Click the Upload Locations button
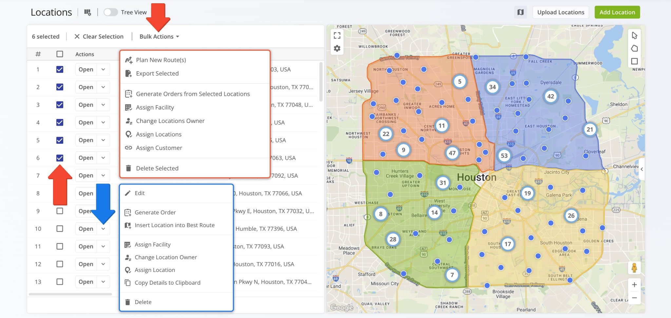671x318 pixels. [561, 12]
